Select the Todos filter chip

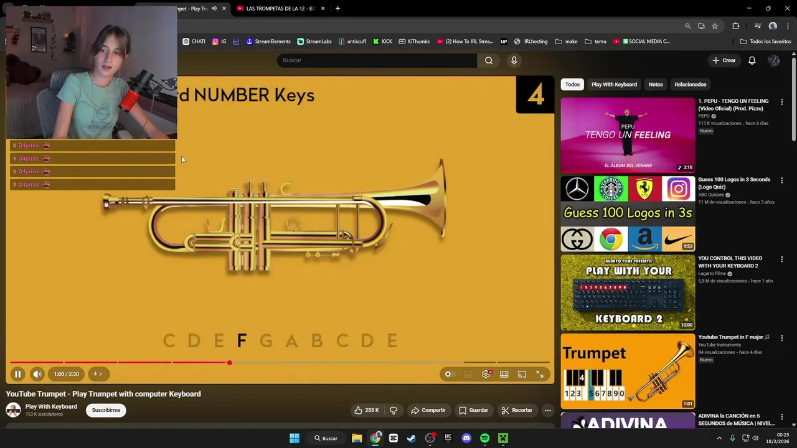click(x=572, y=85)
